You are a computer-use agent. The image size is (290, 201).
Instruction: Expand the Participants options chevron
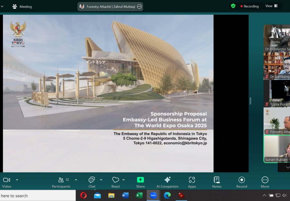(76, 180)
